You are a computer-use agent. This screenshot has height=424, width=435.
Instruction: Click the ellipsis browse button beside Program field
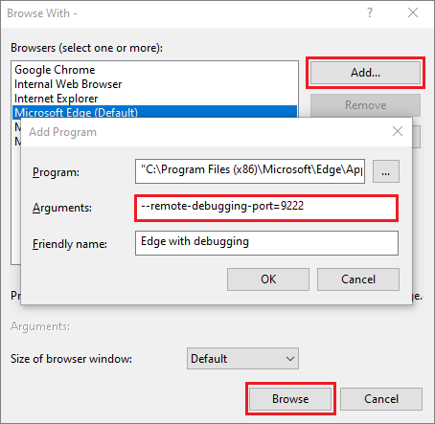point(386,171)
